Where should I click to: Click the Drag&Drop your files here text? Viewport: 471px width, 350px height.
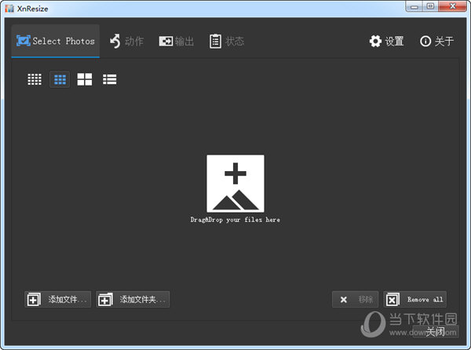tap(235, 220)
